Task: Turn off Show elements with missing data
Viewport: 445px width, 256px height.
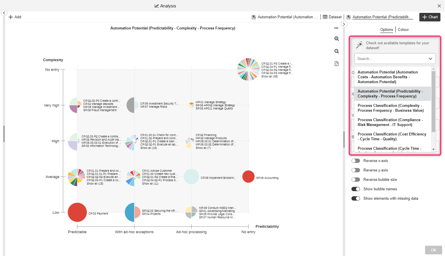Action: [x=356, y=199]
